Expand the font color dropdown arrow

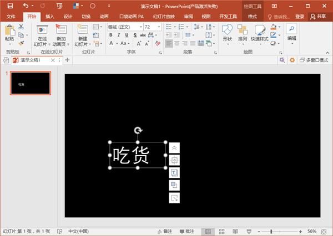[x=117, y=43]
